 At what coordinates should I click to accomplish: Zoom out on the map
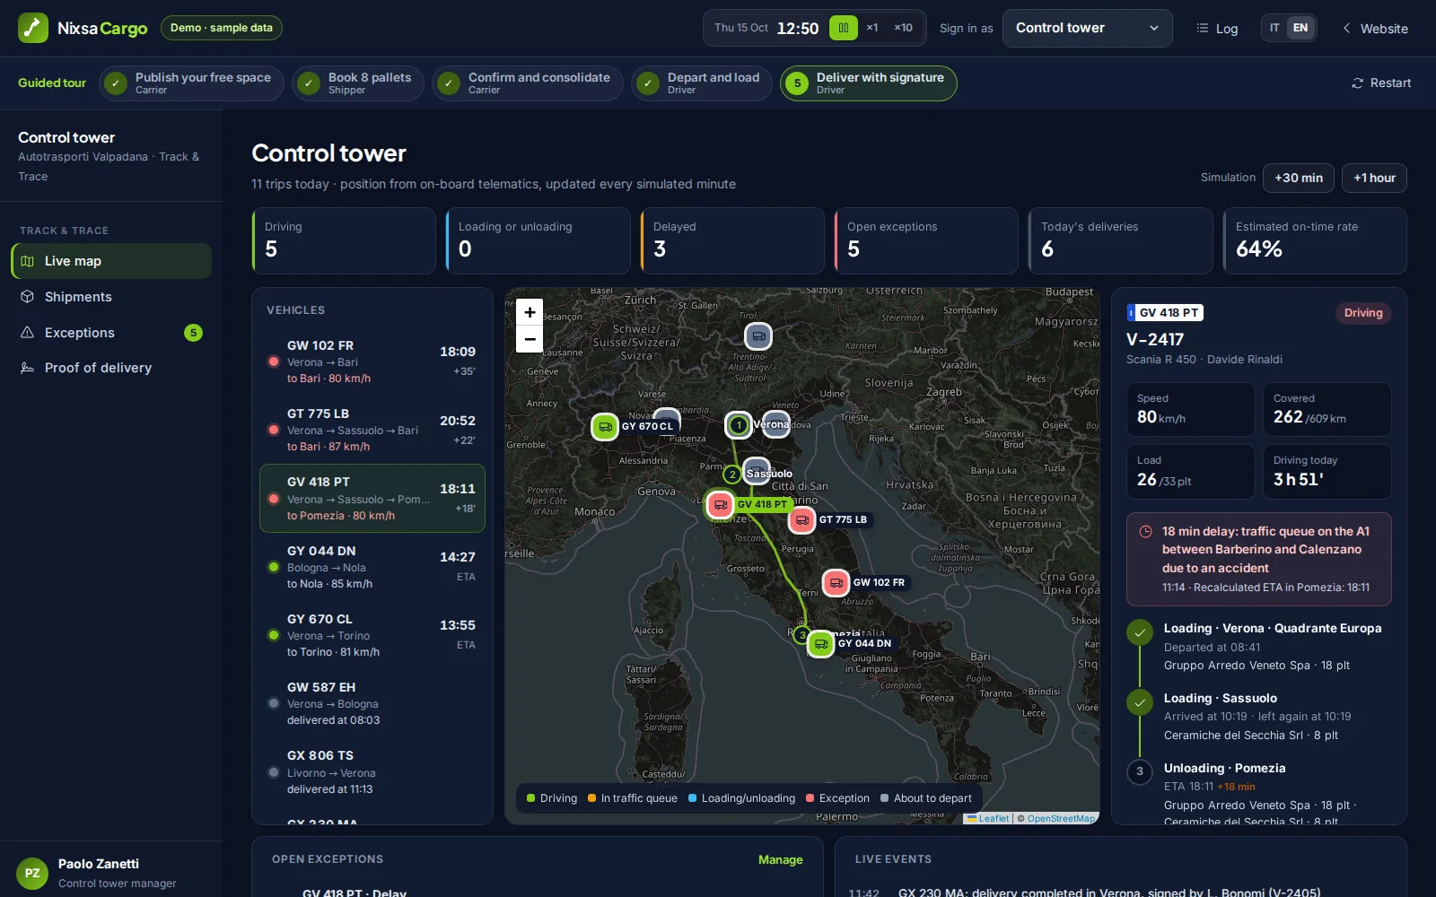(530, 338)
